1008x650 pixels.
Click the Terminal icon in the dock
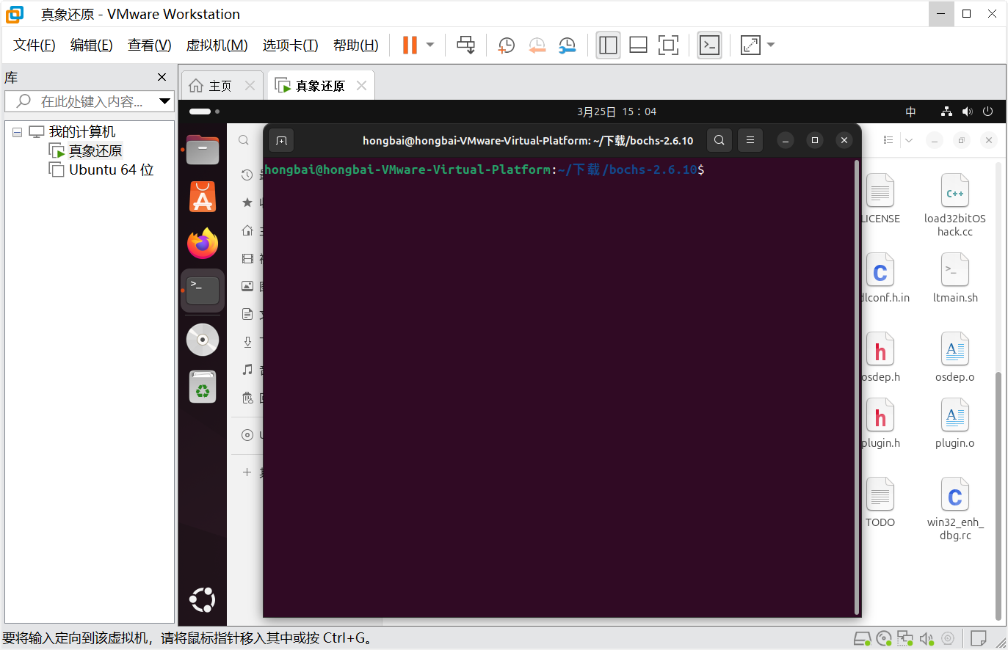[x=203, y=291]
